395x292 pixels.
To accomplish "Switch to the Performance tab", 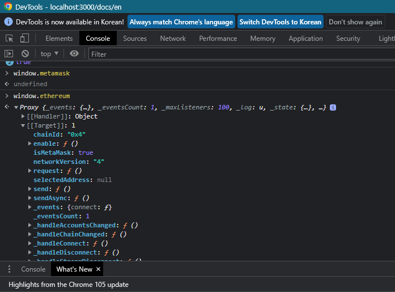I will click(x=218, y=39).
